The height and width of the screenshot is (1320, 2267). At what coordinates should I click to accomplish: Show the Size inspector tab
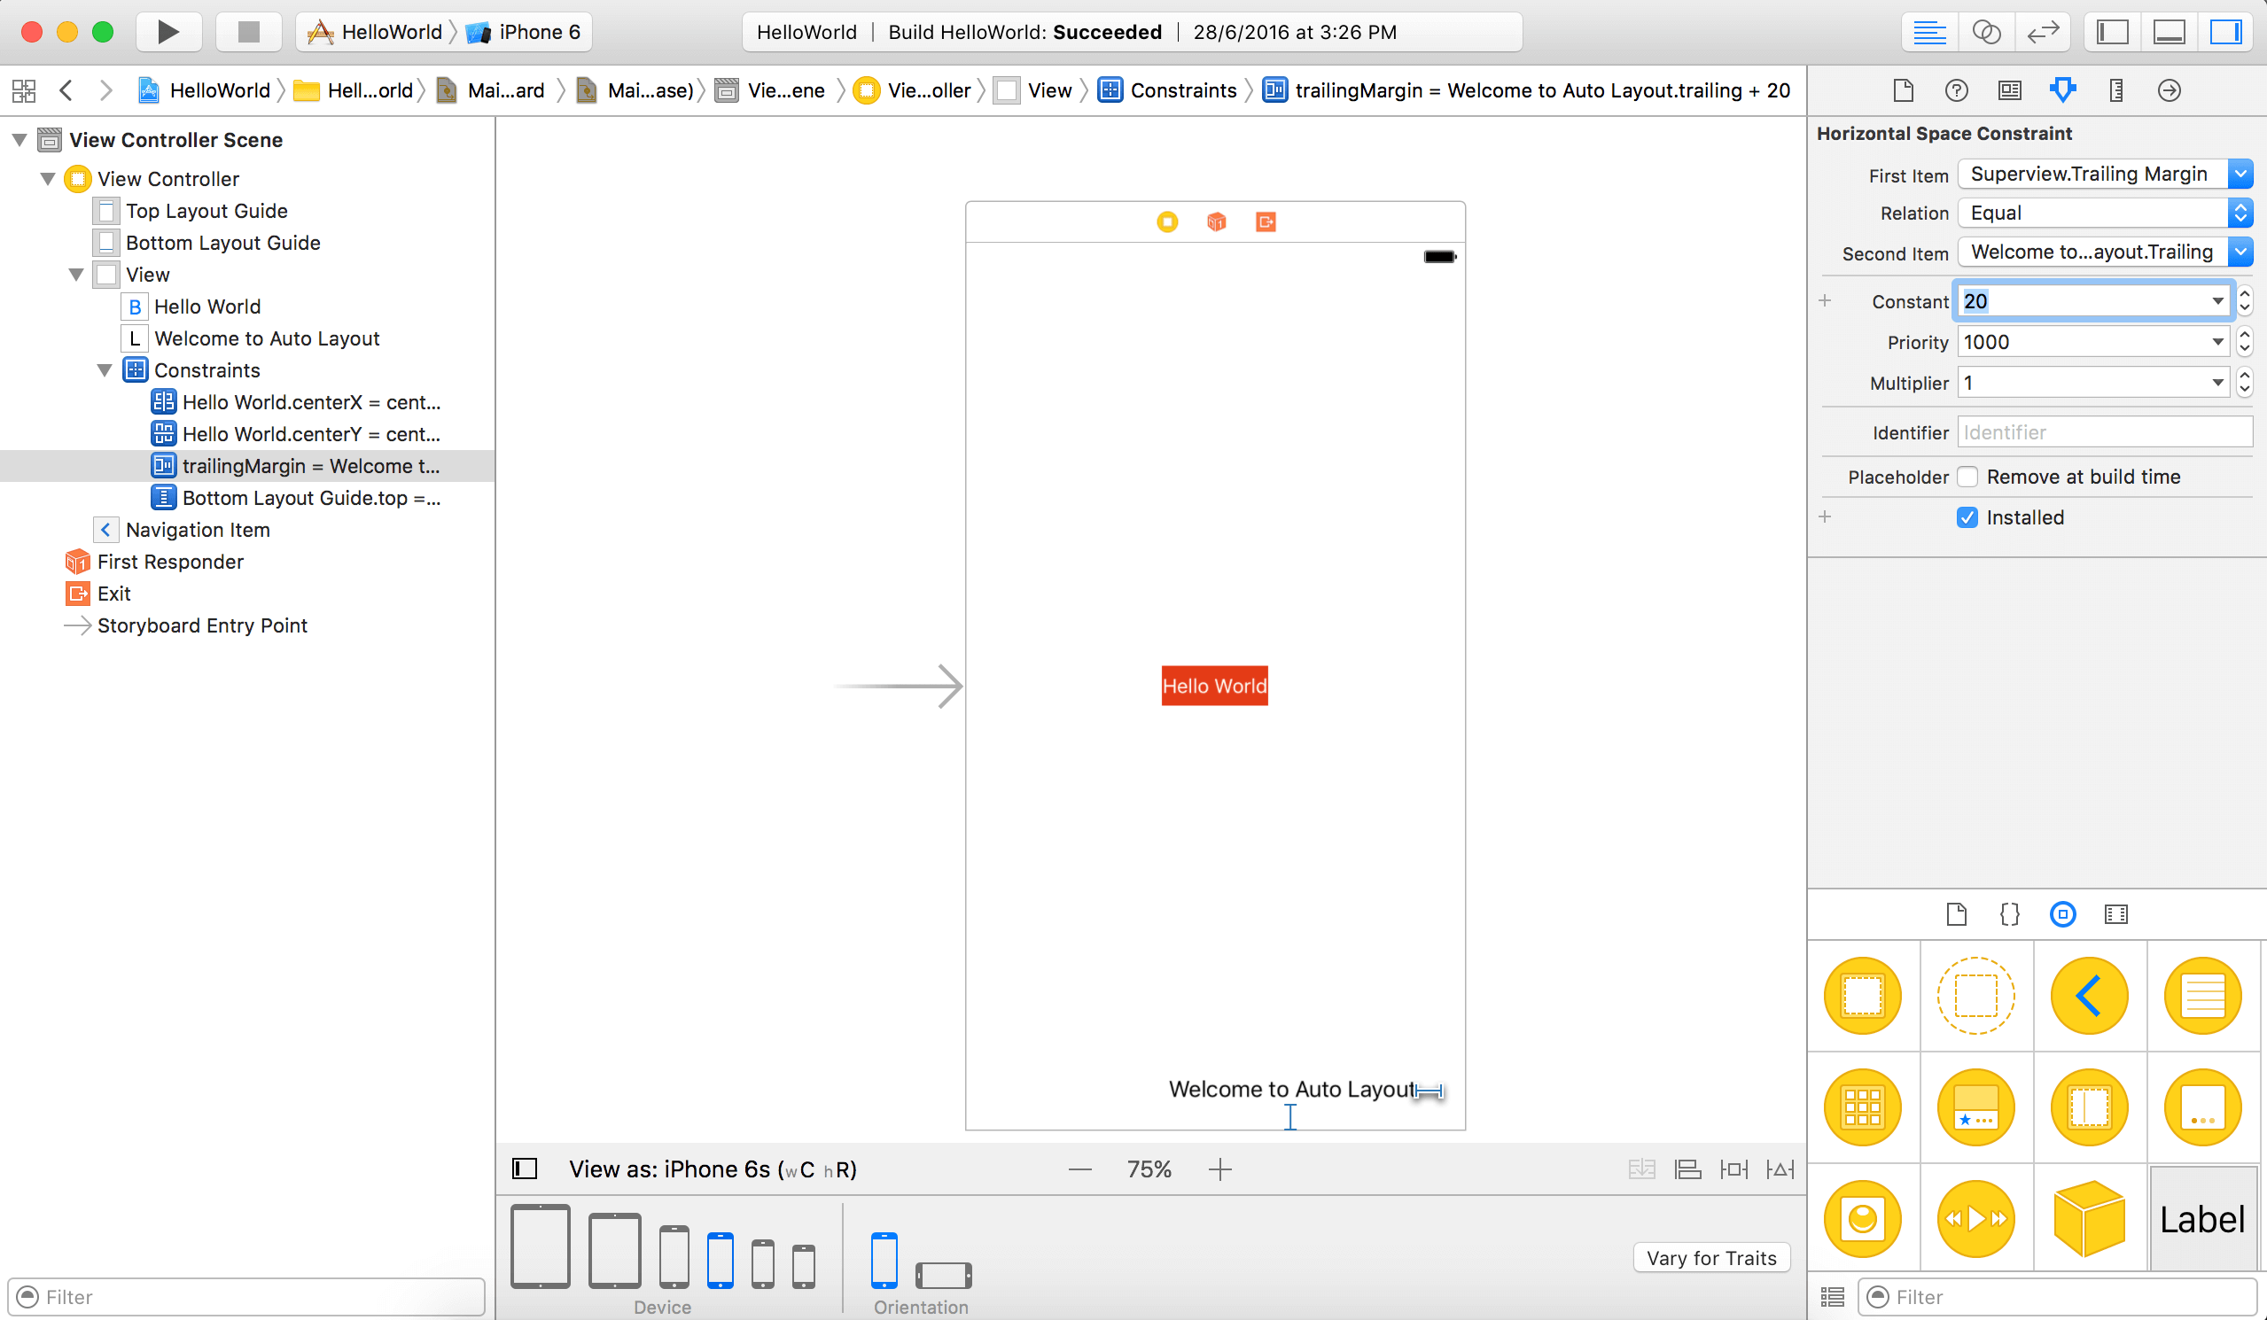pos(2115,89)
